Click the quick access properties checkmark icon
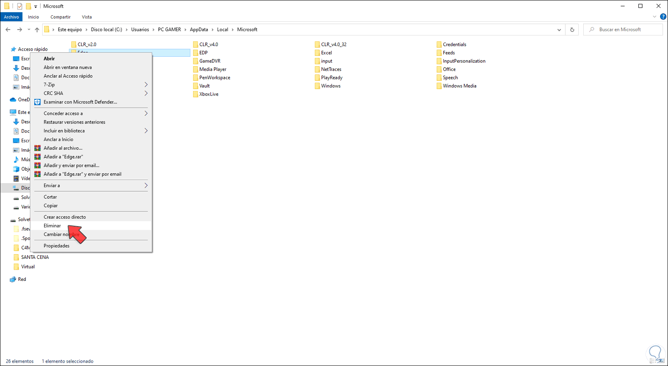668x366 pixels. pyautogui.click(x=20, y=6)
